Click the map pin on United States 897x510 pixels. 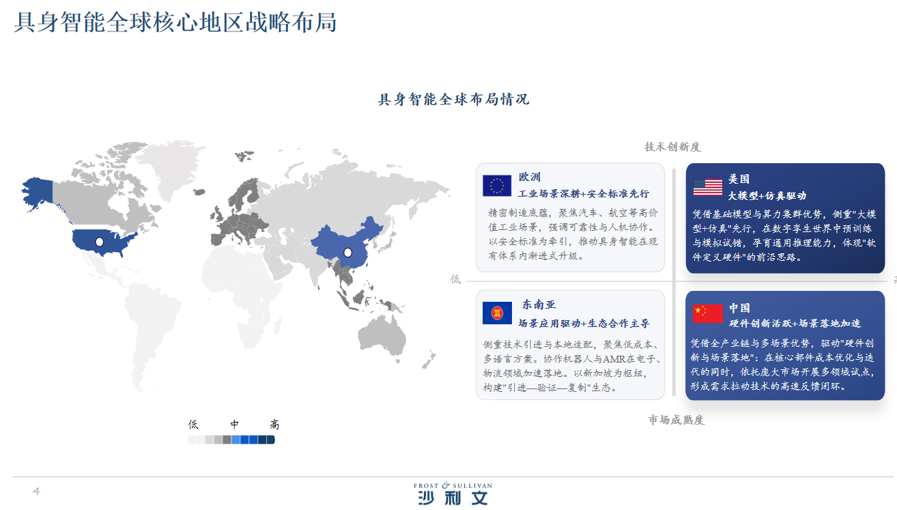(x=100, y=242)
